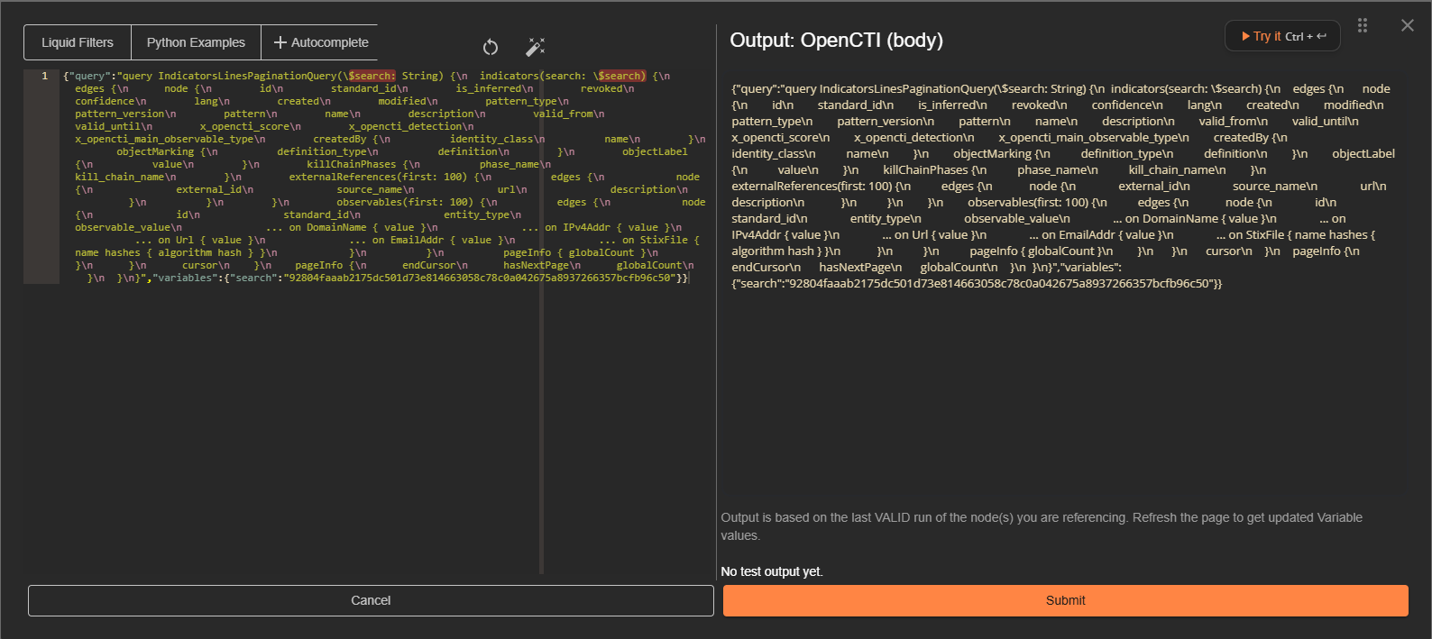Open the Liquid Filters tab
The height and width of the screenshot is (639, 1432).
click(78, 42)
